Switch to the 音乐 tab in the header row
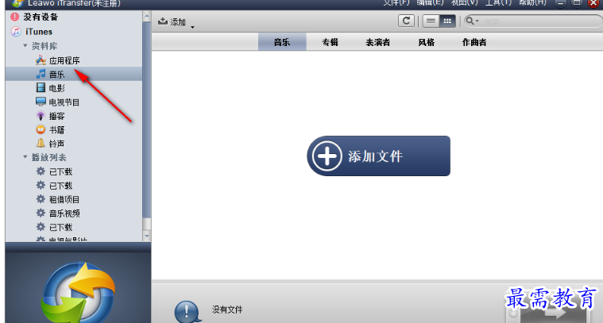 tap(282, 42)
